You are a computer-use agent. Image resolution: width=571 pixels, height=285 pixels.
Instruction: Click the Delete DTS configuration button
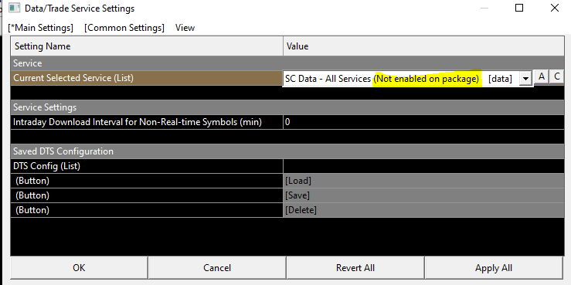coord(423,210)
